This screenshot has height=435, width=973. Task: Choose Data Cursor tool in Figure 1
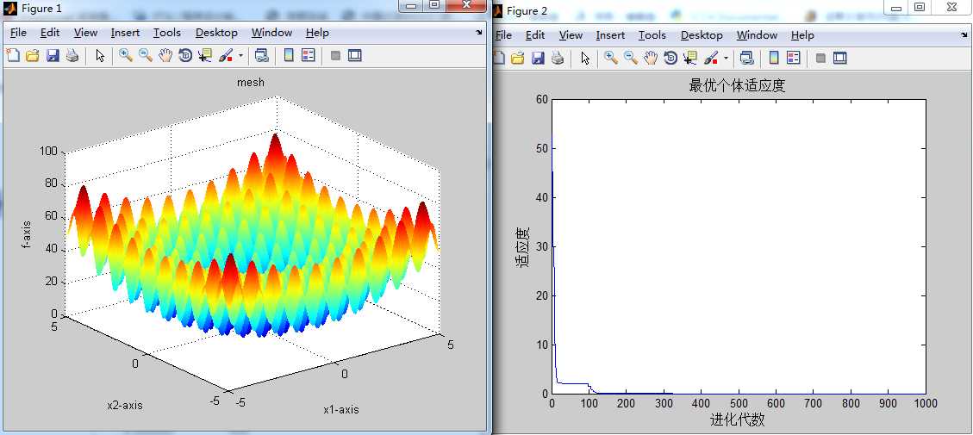point(205,56)
